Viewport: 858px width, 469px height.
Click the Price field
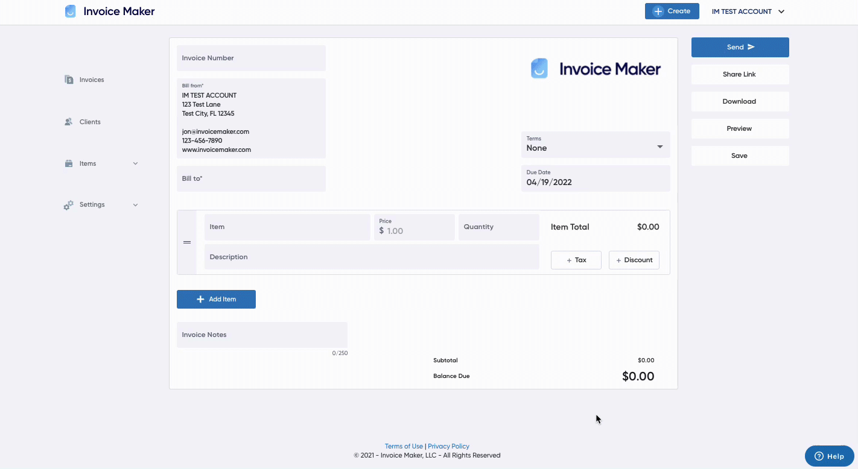point(415,227)
